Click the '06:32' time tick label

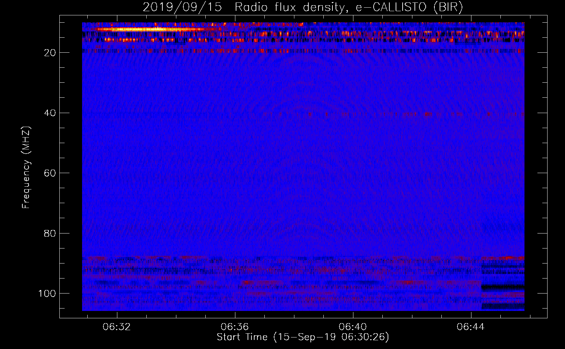coord(117,327)
